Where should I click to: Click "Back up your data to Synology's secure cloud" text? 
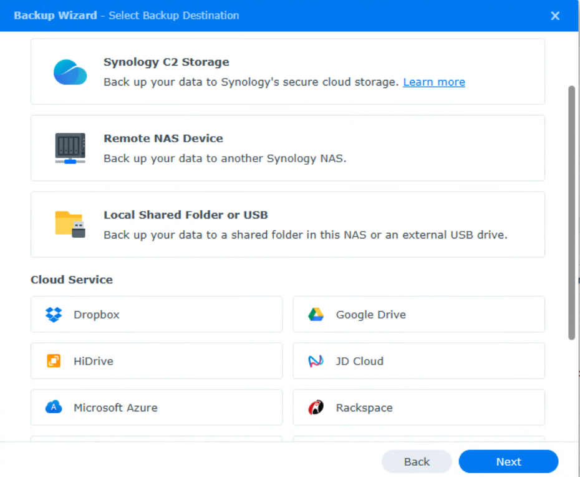[251, 82]
